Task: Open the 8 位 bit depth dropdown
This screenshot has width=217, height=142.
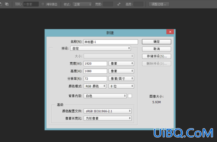Action: point(121,86)
